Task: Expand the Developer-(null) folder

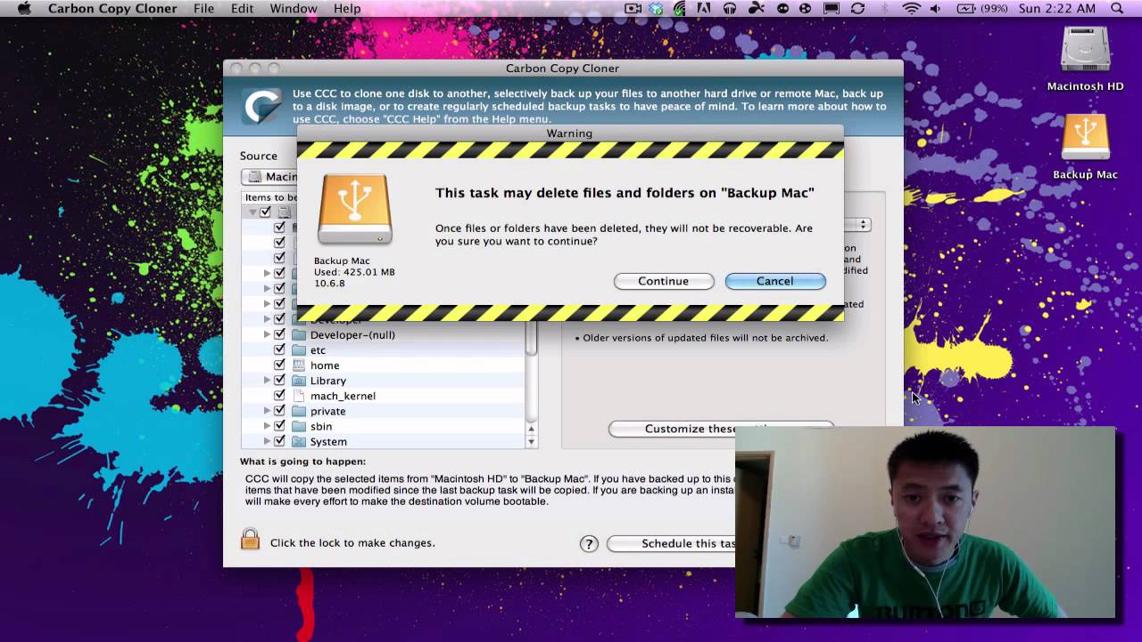Action: pyautogui.click(x=267, y=334)
